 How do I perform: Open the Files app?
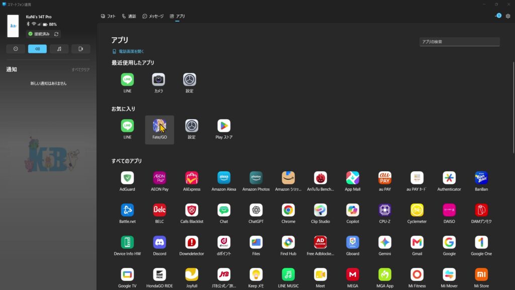256,242
